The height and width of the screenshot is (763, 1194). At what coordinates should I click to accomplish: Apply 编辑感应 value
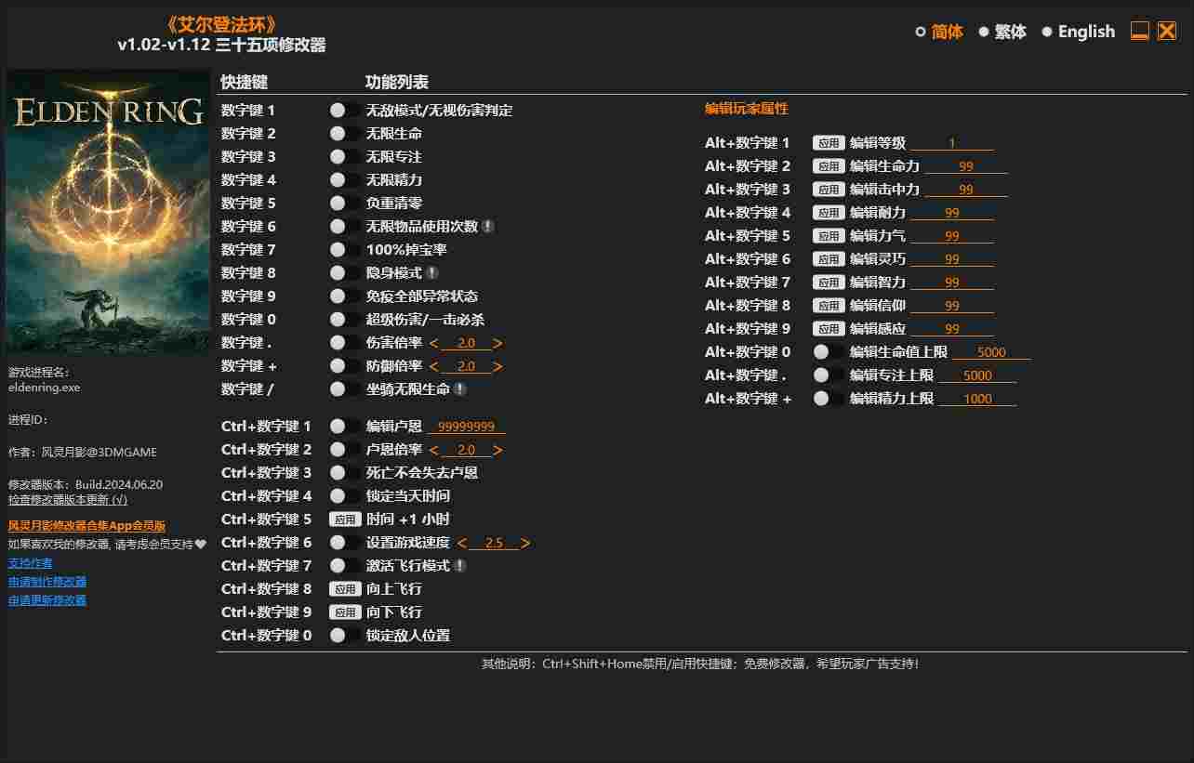[829, 329]
